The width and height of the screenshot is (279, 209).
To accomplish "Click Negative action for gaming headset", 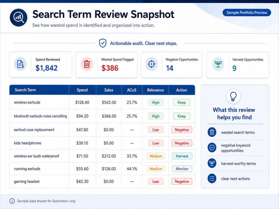I will (x=182, y=181).
